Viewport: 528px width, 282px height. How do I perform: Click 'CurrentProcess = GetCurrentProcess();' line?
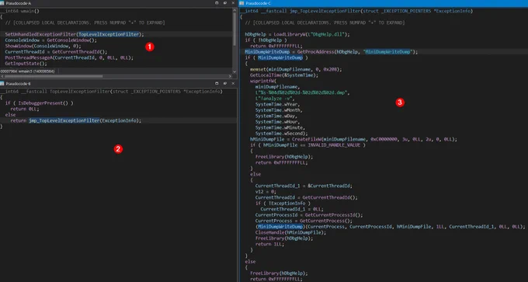point(304,221)
